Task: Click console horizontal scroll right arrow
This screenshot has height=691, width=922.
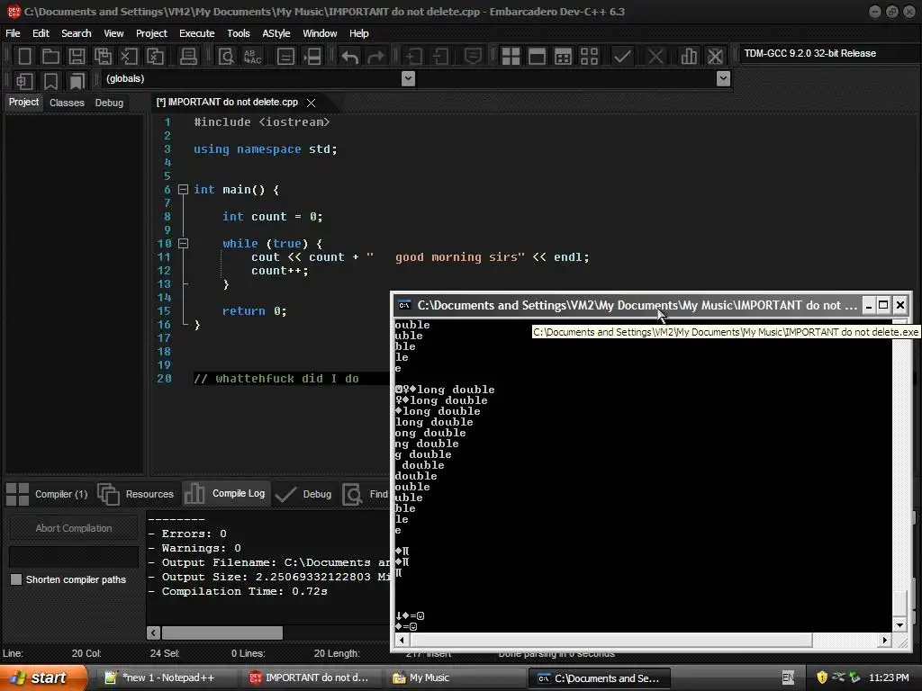Action: [x=885, y=640]
